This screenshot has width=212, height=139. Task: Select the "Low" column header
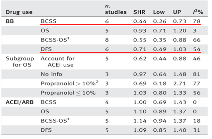click(x=159, y=12)
